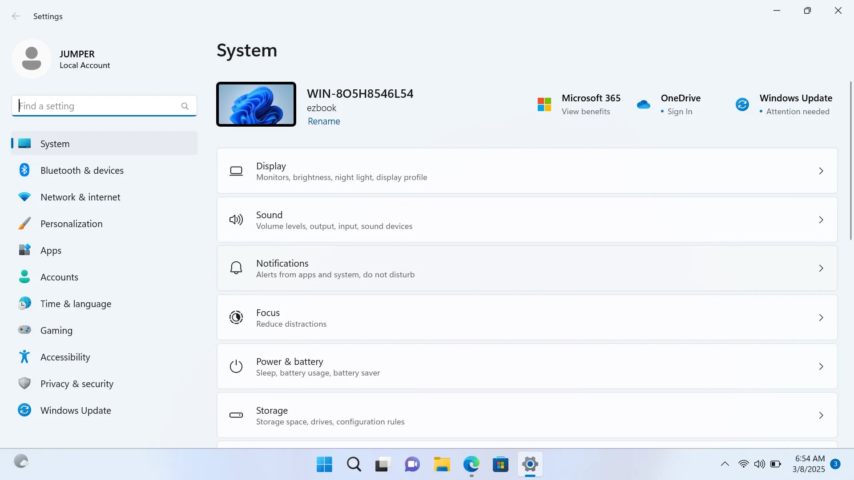Click the back arrow next to Settings

(x=16, y=16)
